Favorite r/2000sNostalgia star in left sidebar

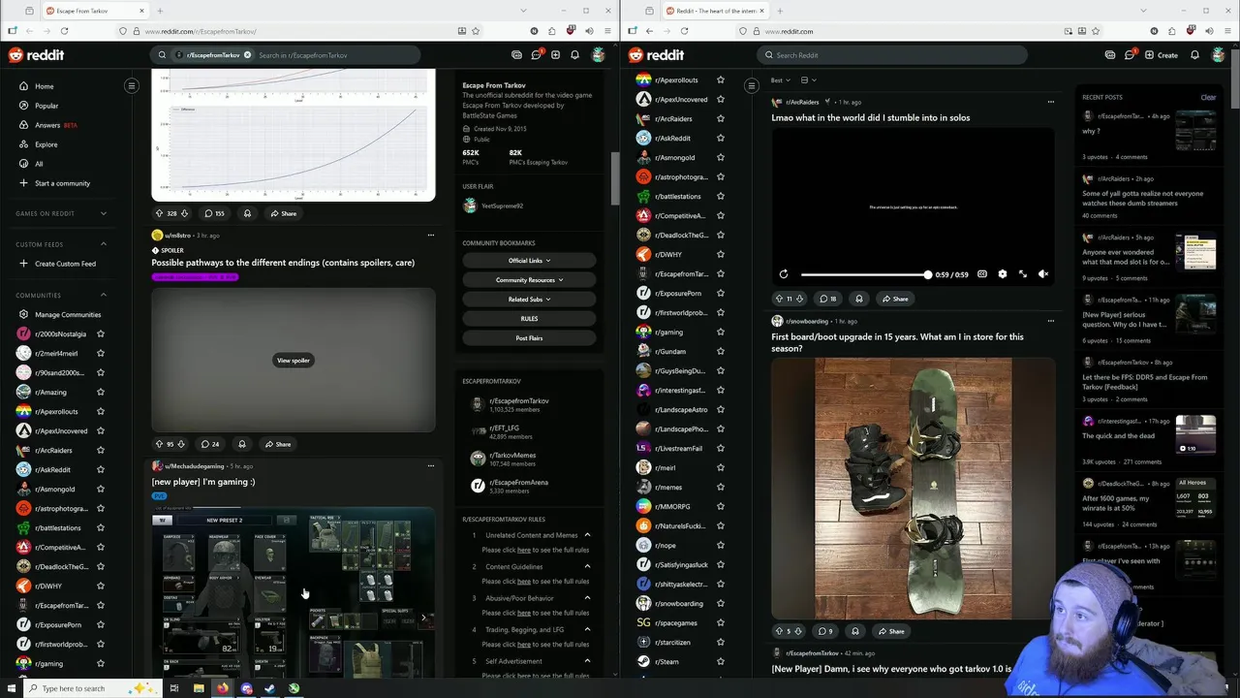point(101,333)
